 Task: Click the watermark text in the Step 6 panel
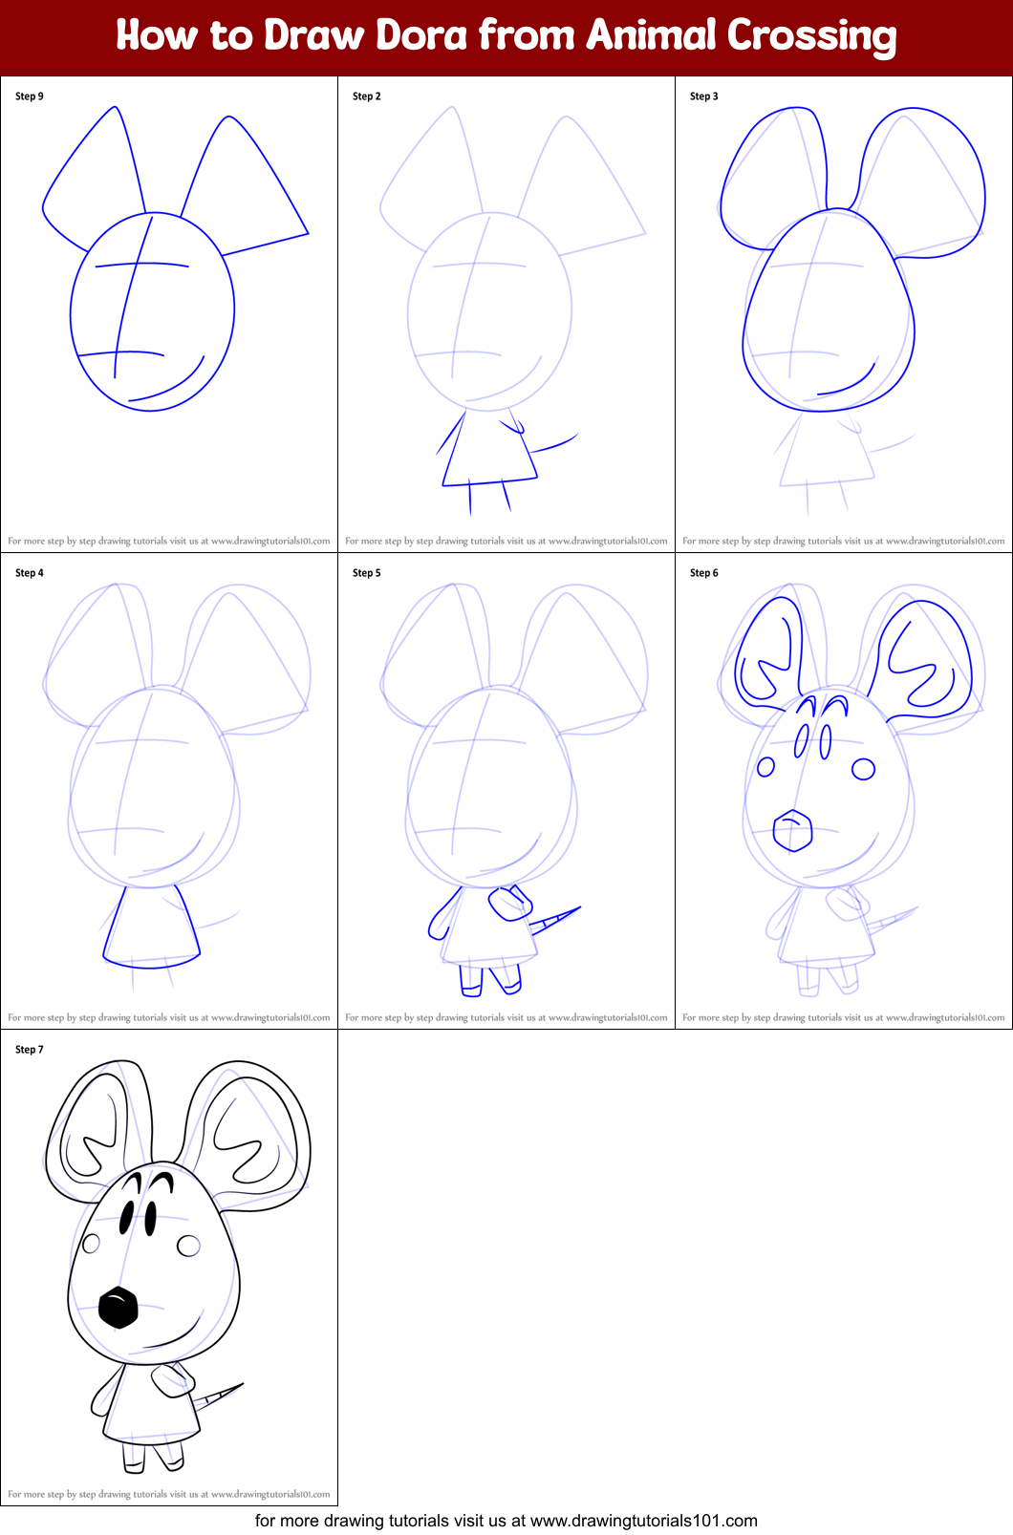(x=844, y=1018)
